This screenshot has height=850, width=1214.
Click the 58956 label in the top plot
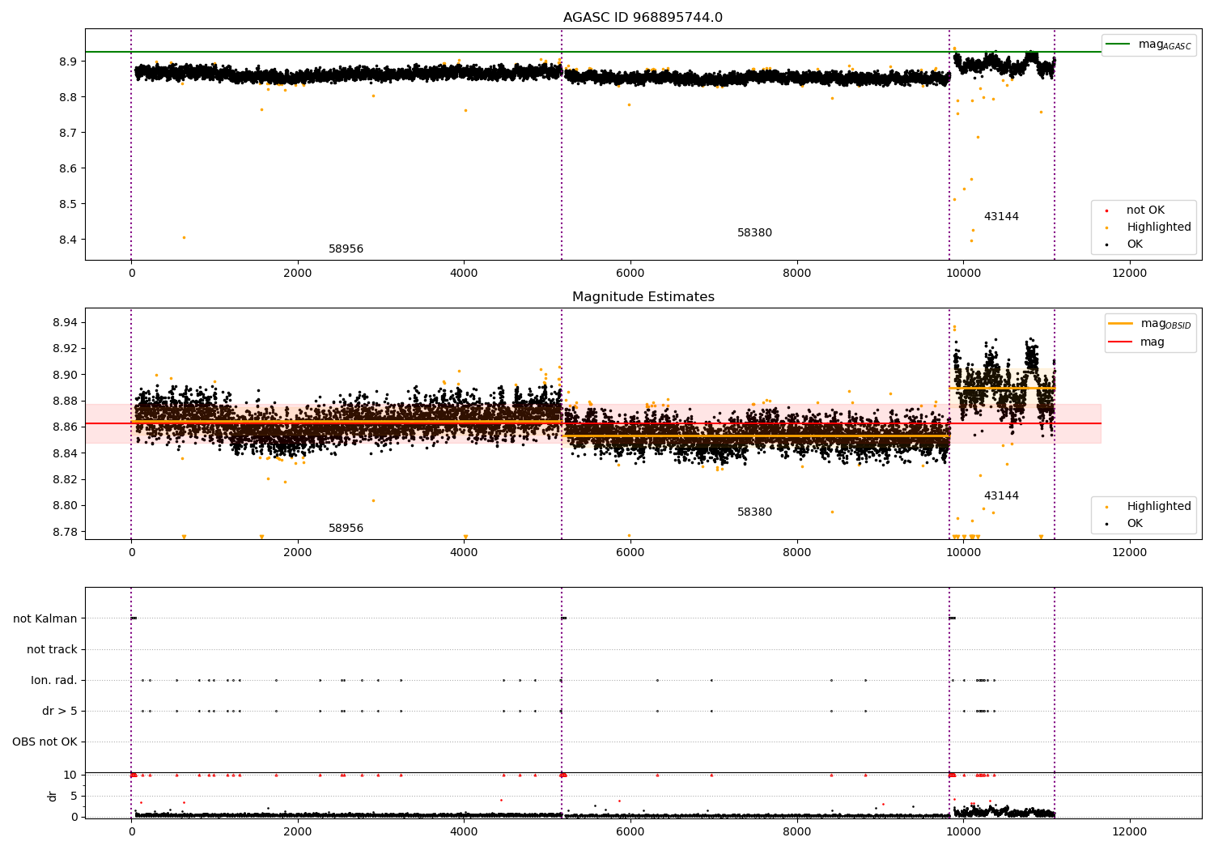(x=346, y=249)
